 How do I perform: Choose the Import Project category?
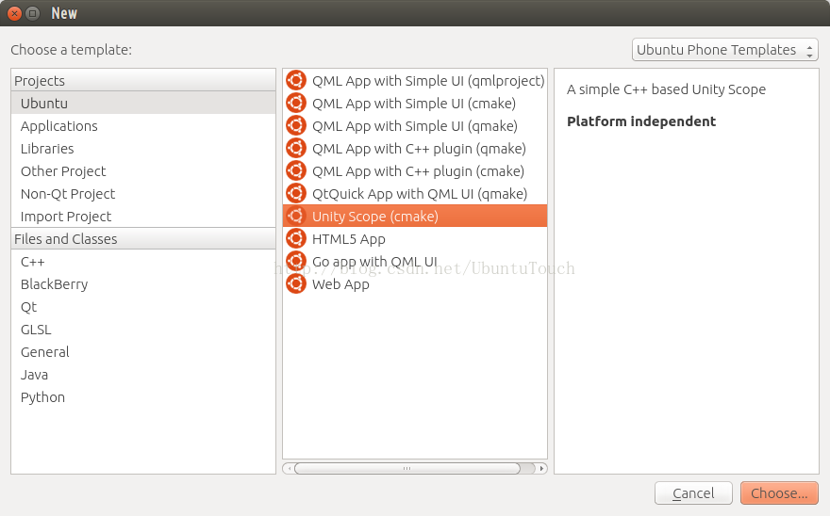click(x=143, y=217)
